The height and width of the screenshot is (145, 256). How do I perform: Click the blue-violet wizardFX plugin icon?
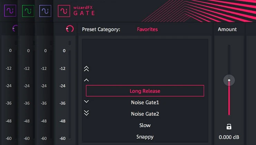point(45,11)
